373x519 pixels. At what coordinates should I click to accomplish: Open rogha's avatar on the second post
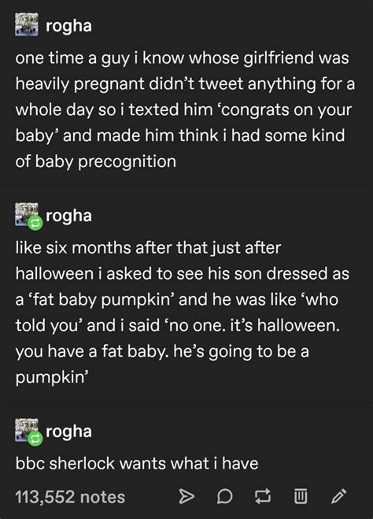click(x=27, y=214)
